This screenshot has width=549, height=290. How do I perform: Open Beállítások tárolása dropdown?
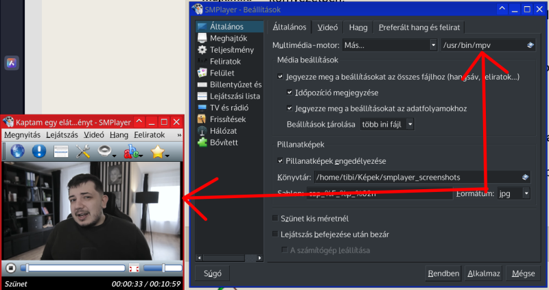[387, 124]
